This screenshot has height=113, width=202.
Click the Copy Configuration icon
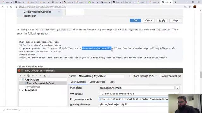pos(28,76)
